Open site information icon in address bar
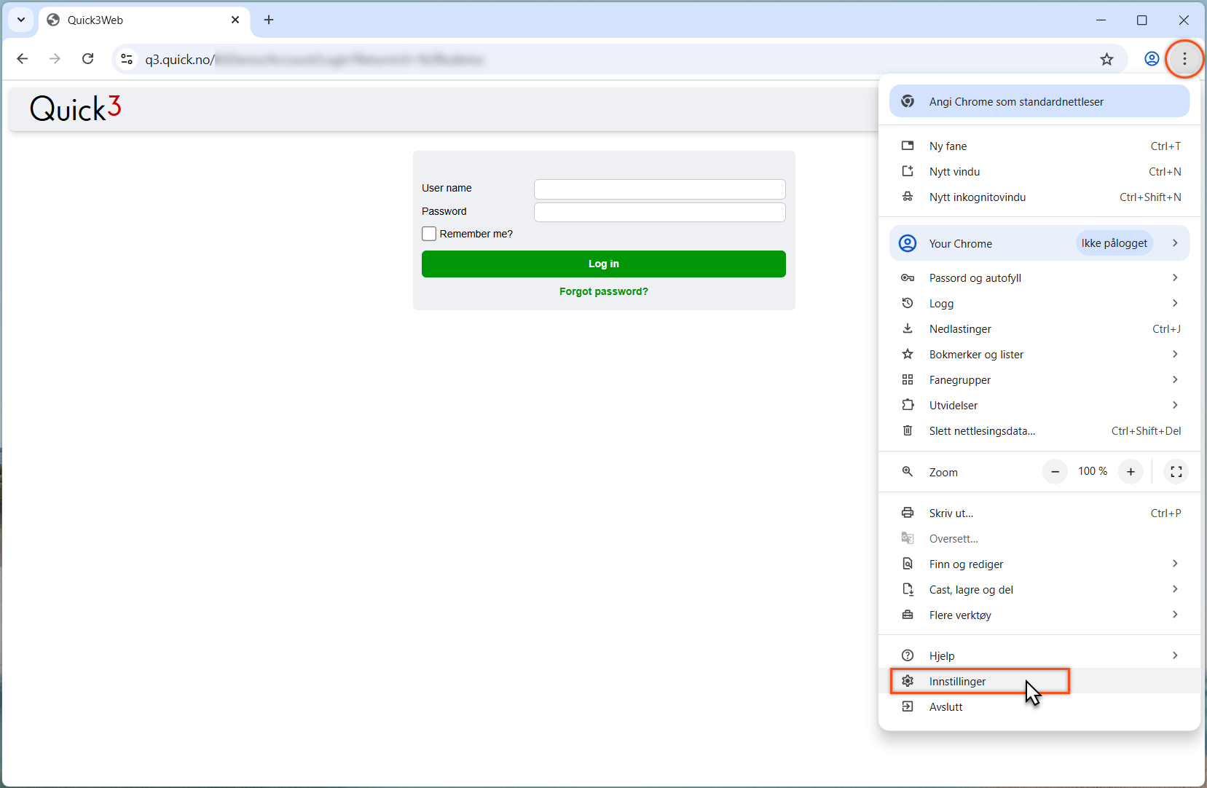The image size is (1207, 788). tap(127, 59)
